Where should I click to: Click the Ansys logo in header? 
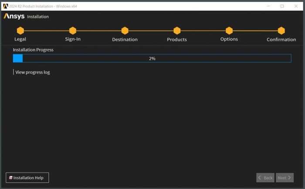coord(14,16)
